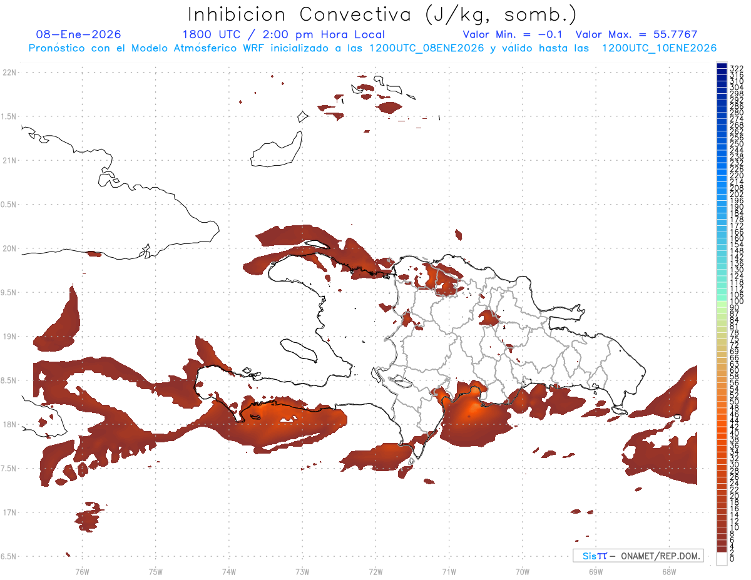Click the '40' color bar label
Image resolution: width=751 pixels, height=580 pixels.
[735, 433]
